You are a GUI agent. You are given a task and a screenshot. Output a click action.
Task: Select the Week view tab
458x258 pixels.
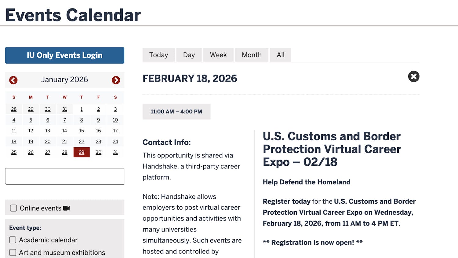tap(218, 55)
